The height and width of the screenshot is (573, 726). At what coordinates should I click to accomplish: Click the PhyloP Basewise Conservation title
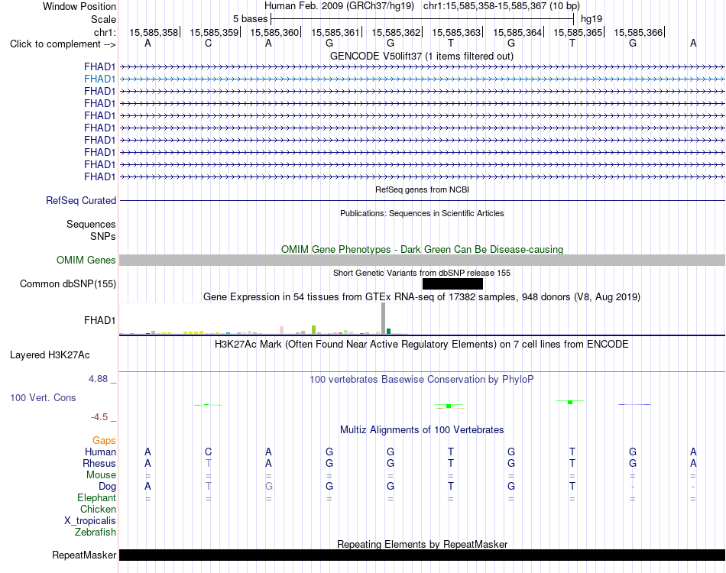(x=422, y=380)
